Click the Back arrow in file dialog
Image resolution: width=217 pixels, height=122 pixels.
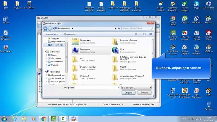[x=45, y=28]
